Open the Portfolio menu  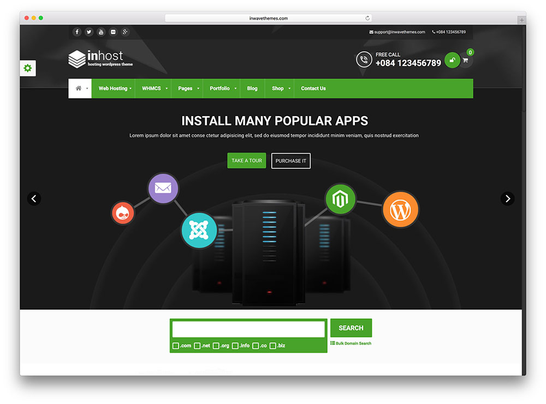tap(219, 88)
